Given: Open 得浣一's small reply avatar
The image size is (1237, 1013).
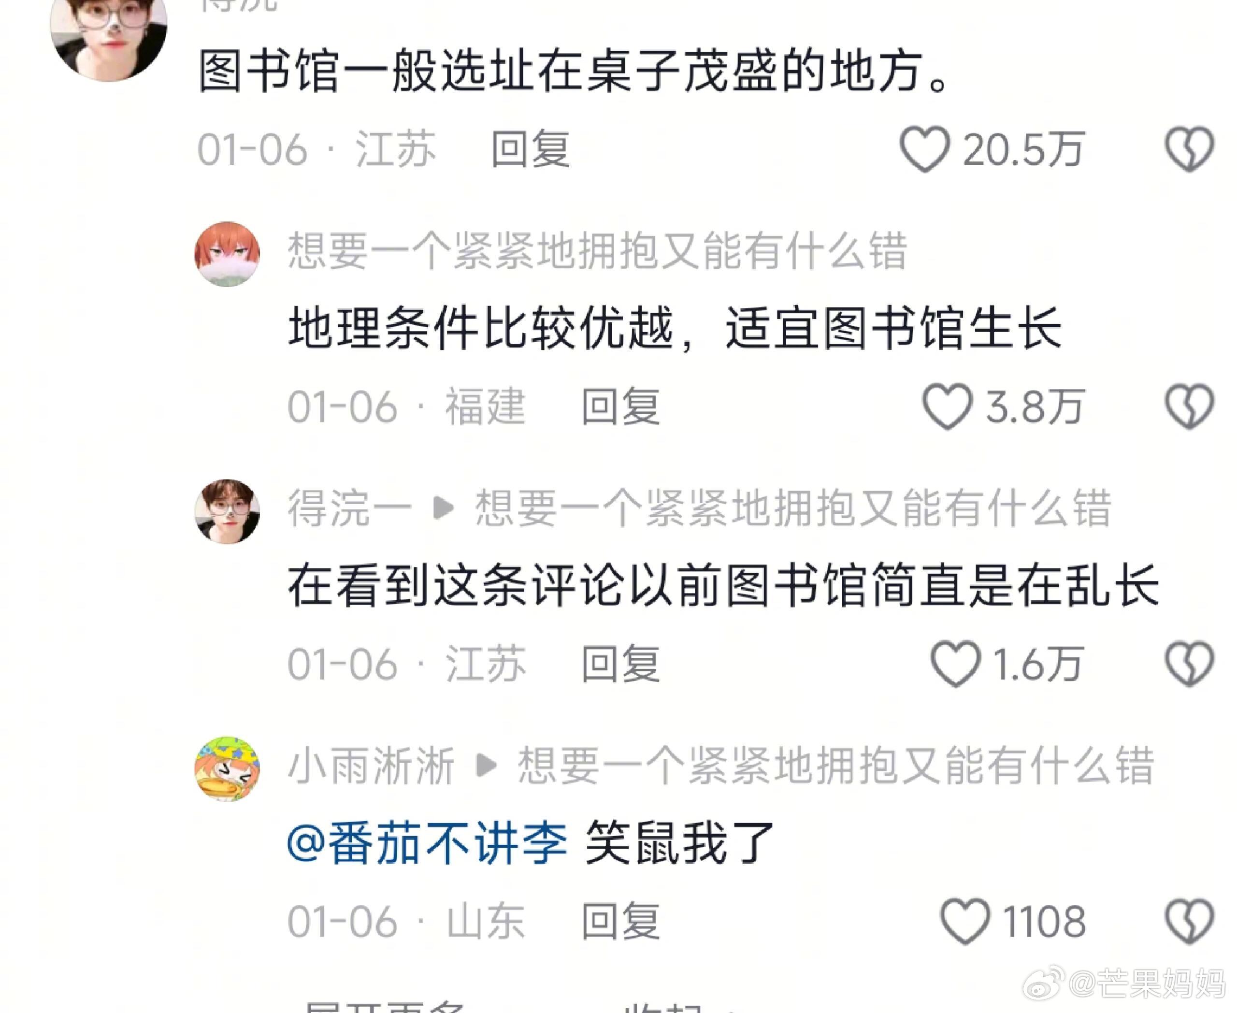Looking at the screenshot, I should point(227,511).
